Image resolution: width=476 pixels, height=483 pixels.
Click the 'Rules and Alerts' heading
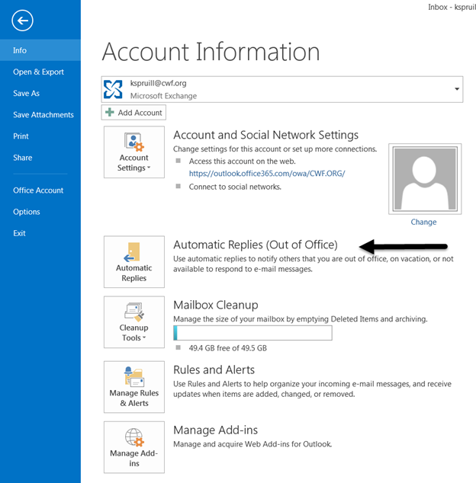214,369
